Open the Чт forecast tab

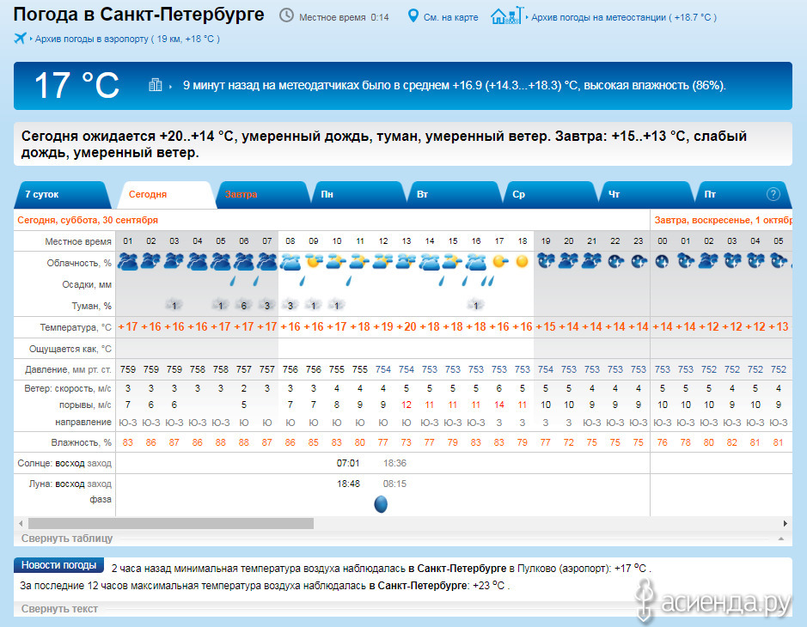(x=645, y=194)
